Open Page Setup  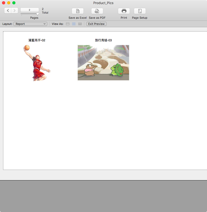pos(140,11)
